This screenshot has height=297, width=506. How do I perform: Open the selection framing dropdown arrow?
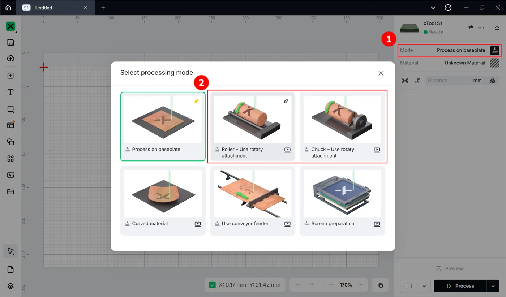tap(424, 286)
